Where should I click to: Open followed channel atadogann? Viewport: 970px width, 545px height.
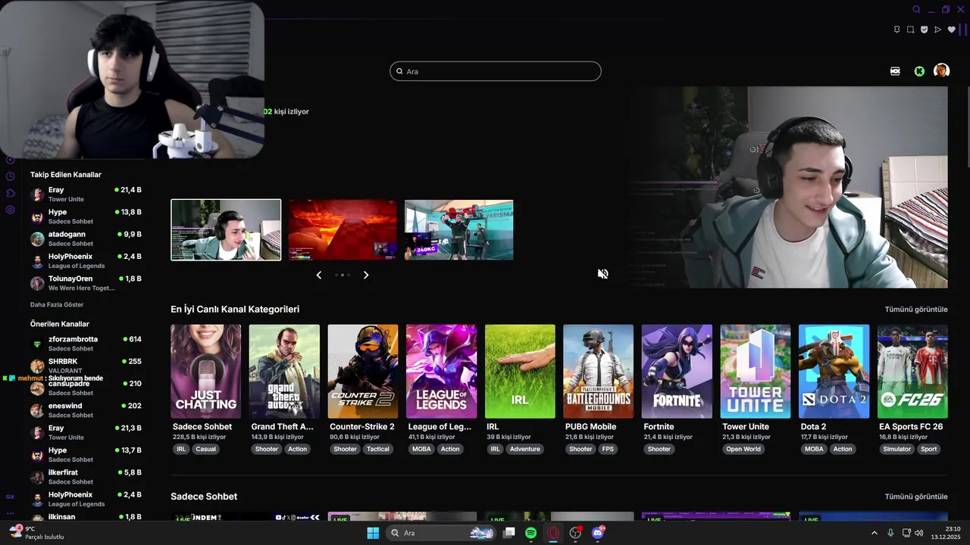[x=86, y=238]
